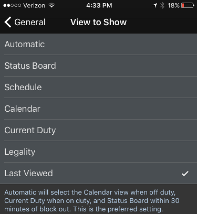Tap the cellular signal strength dots
Screen dimensions: 197x214
12,5
